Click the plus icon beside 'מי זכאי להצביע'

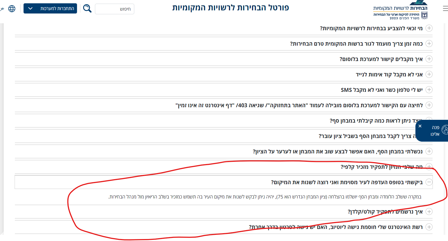coord(429,28)
